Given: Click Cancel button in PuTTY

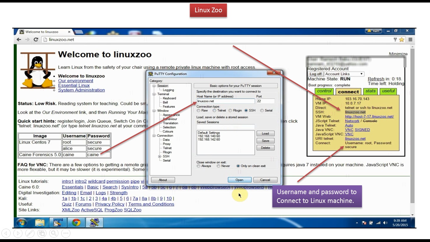Looking at the screenshot, I should [265, 180].
